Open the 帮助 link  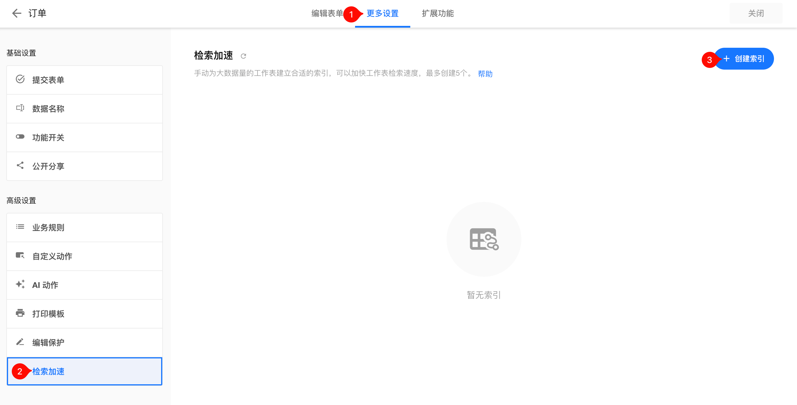tap(485, 74)
